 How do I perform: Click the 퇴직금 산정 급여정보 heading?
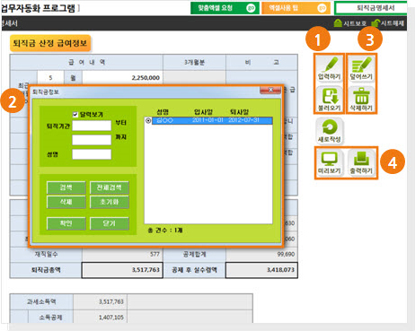coord(50,43)
